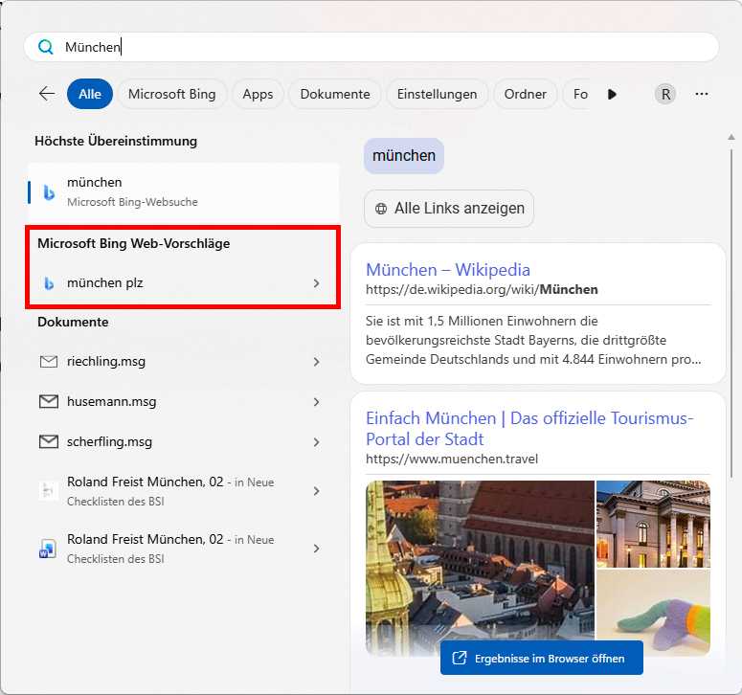Image resolution: width=742 pixels, height=695 pixels.
Task: Click scroll-up arrow of preview scrollbar
Action: pyautogui.click(x=731, y=137)
